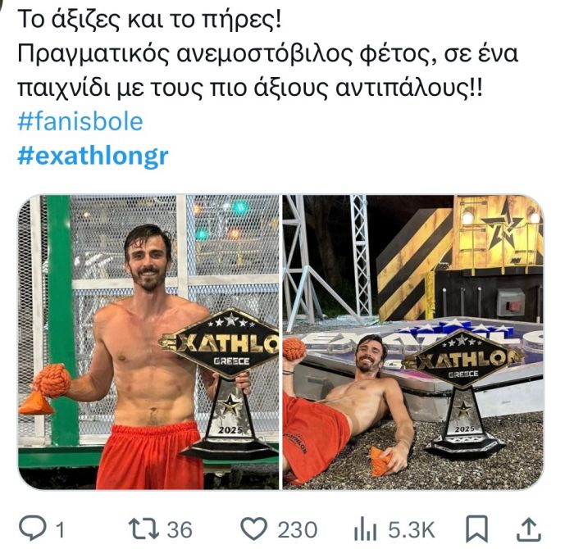Open the left photo of man standing with trophy
The image size is (574, 549).
click(148, 342)
